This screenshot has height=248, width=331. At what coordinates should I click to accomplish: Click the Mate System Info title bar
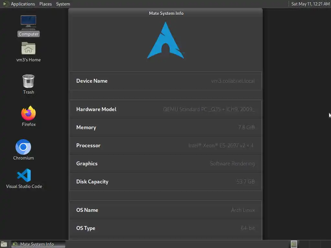[x=165, y=13]
